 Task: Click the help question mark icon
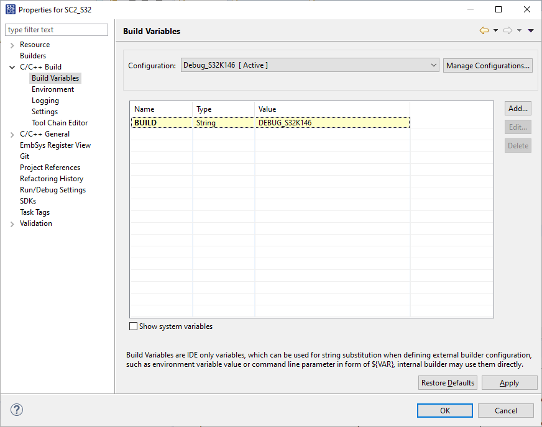17,410
